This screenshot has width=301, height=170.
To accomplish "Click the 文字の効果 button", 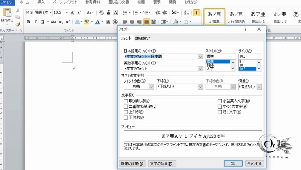I will pos(162,163).
